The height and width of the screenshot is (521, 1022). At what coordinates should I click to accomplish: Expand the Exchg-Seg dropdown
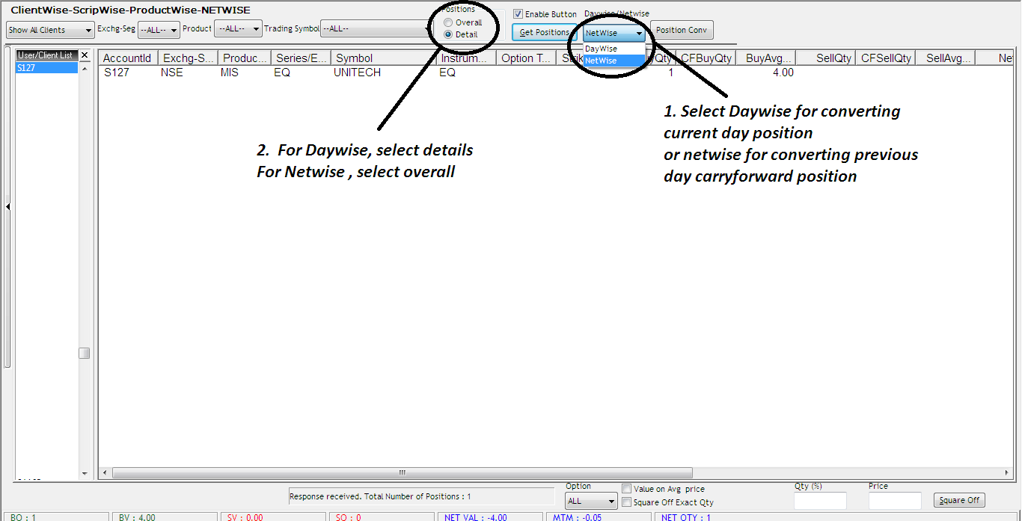pyautogui.click(x=159, y=30)
